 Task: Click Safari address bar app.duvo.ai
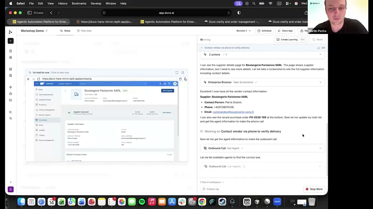pyautogui.click(x=166, y=13)
